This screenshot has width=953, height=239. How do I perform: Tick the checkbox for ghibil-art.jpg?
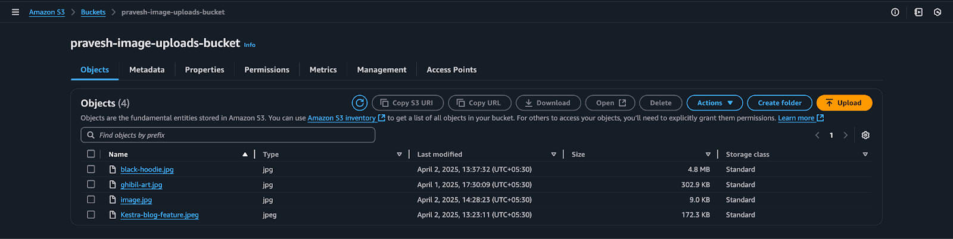pyautogui.click(x=91, y=184)
